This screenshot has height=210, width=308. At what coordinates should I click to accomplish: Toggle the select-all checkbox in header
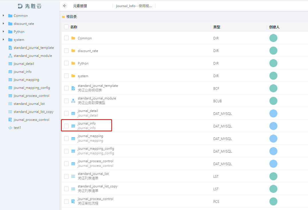pos(66,27)
